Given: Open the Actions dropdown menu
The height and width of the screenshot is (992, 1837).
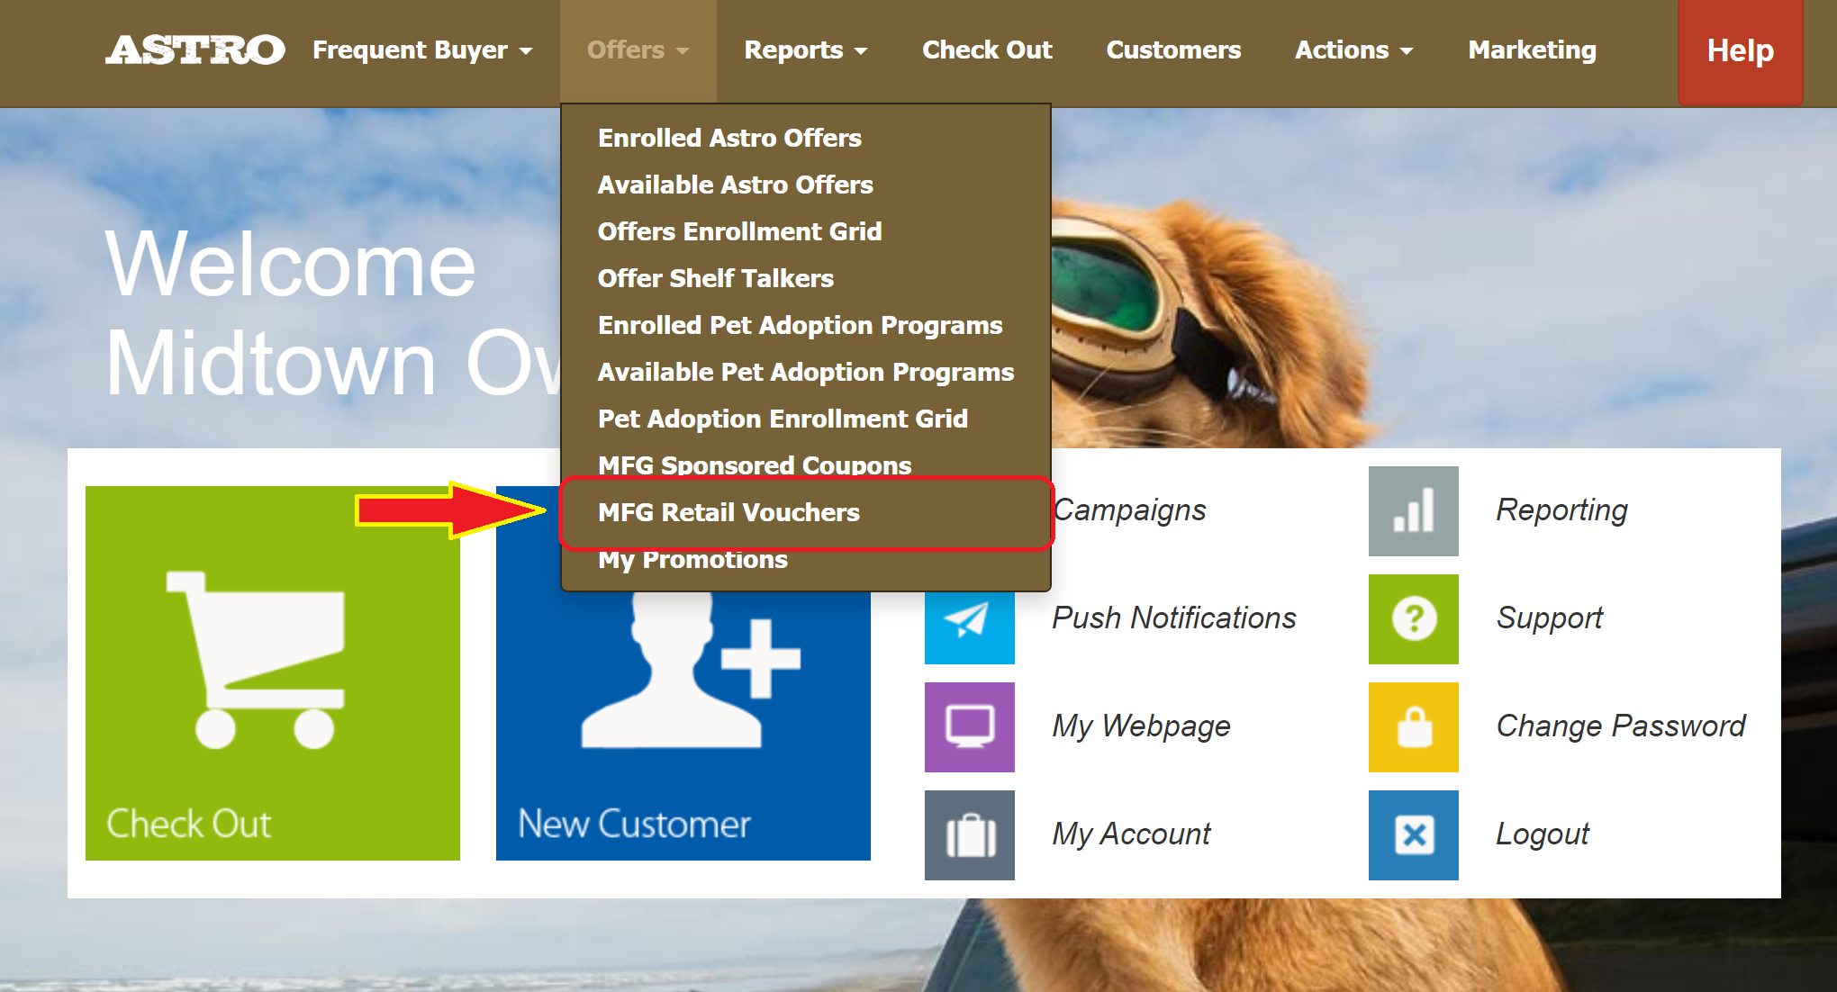Looking at the screenshot, I should click(1353, 50).
